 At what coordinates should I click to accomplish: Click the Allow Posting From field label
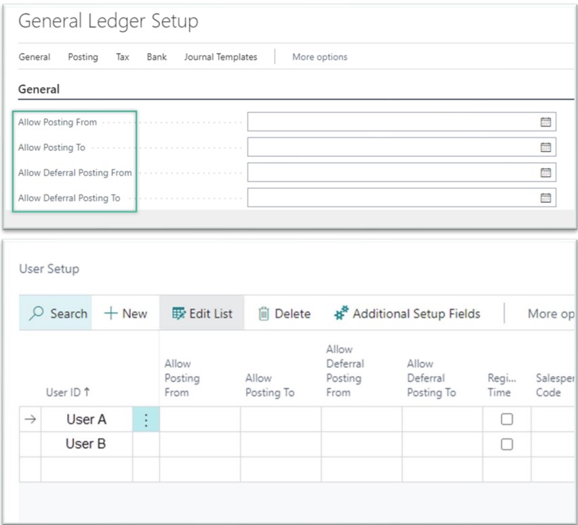(x=58, y=122)
